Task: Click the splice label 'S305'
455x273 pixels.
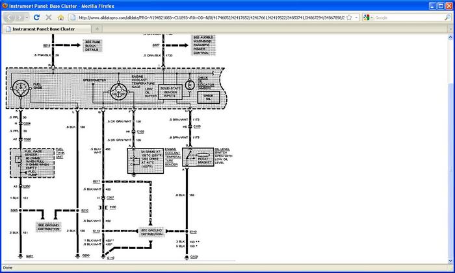Action: coord(14,210)
